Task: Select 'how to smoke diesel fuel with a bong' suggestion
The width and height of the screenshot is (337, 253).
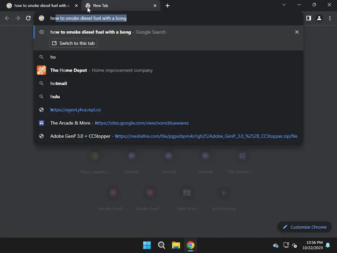Action: (x=168, y=32)
